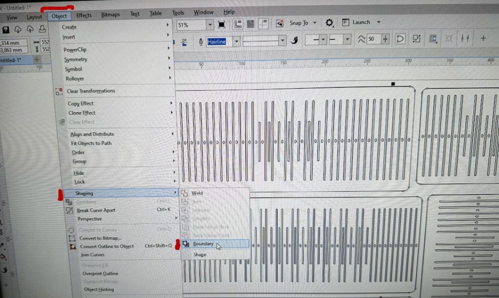Click the Save floppy disk icon
The width and height of the screenshot is (499, 298).
(x=4, y=29)
